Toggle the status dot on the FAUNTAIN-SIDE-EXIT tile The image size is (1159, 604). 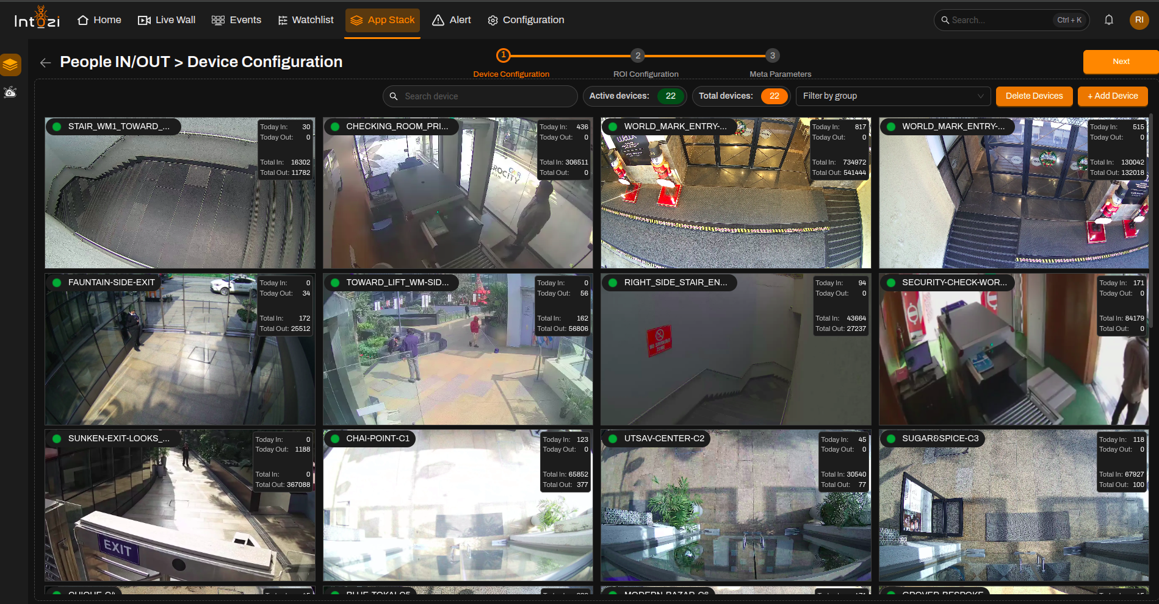coord(57,283)
